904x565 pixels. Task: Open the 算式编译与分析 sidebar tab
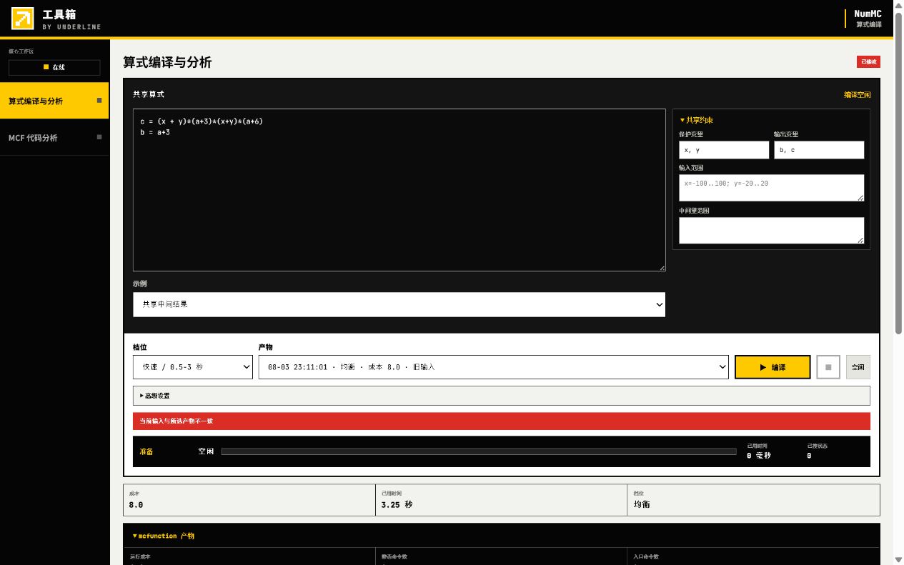click(x=54, y=101)
